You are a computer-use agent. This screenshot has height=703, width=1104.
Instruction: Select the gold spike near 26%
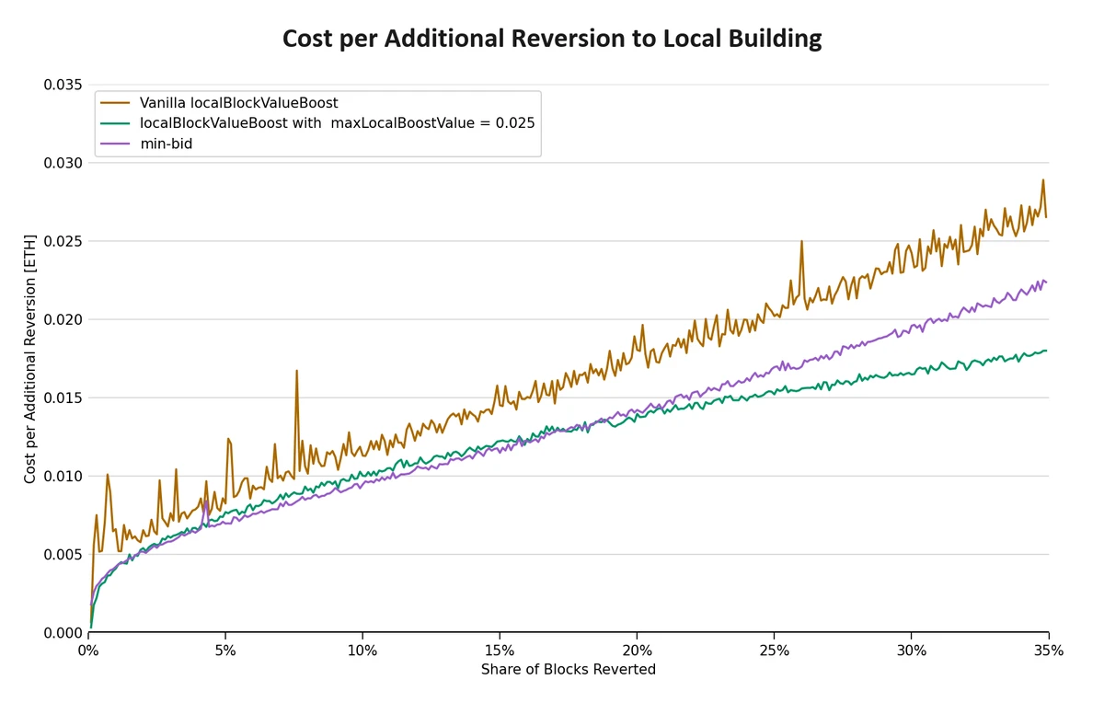[801, 241]
